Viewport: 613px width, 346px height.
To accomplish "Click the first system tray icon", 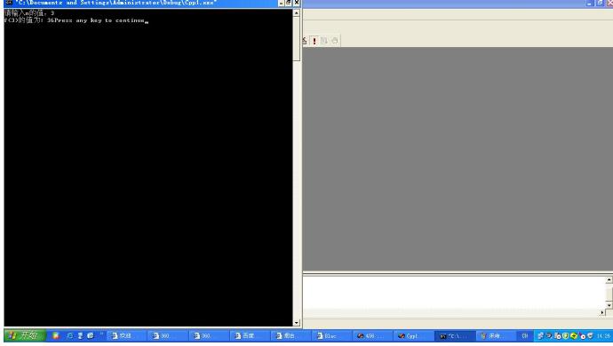I will pyautogui.click(x=540, y=336).
